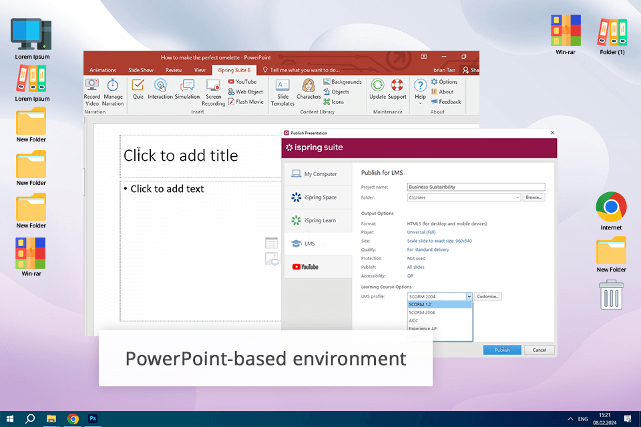Switch to the Animations tab
Viewport: 641px width, 427px height.
tap(103, 70)
